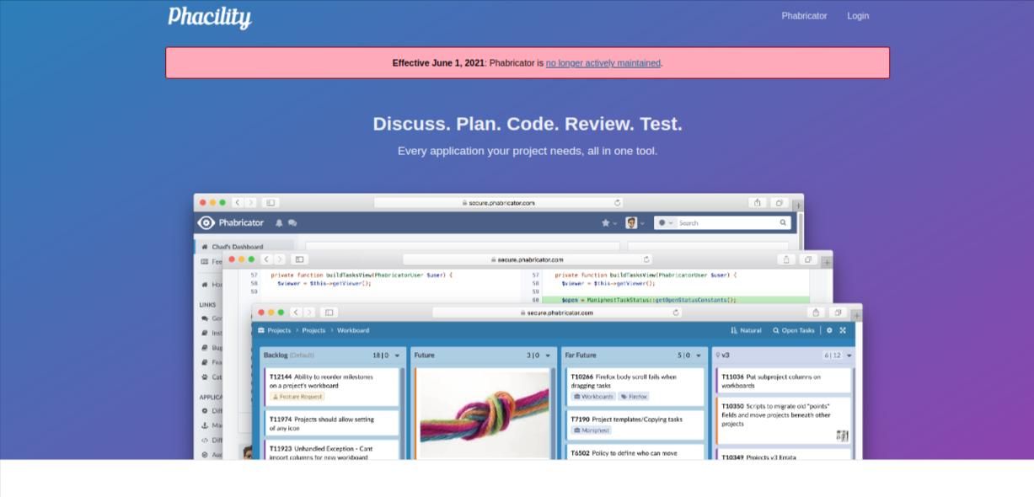
Task: Open task T7190 Project templates card
Action: tap(635, 425)
